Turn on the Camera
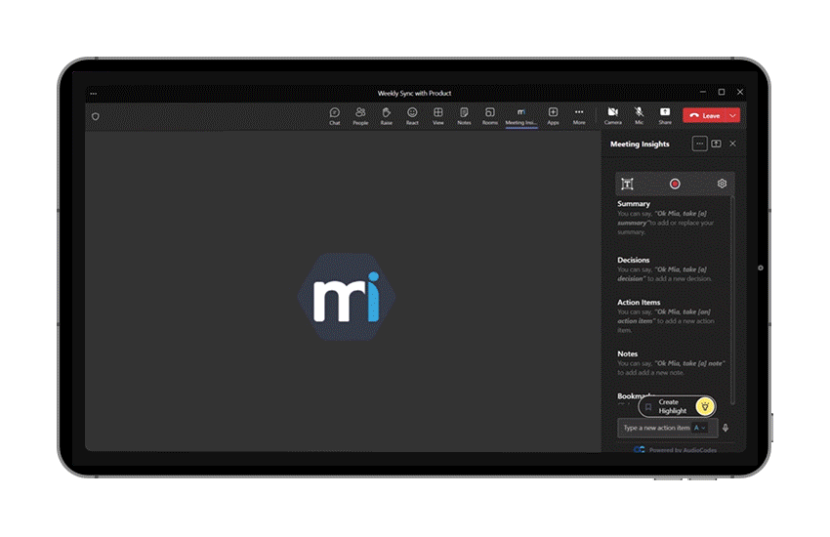Image resolution: width=830 pixels, height=537 pixels. coord(612,115)
